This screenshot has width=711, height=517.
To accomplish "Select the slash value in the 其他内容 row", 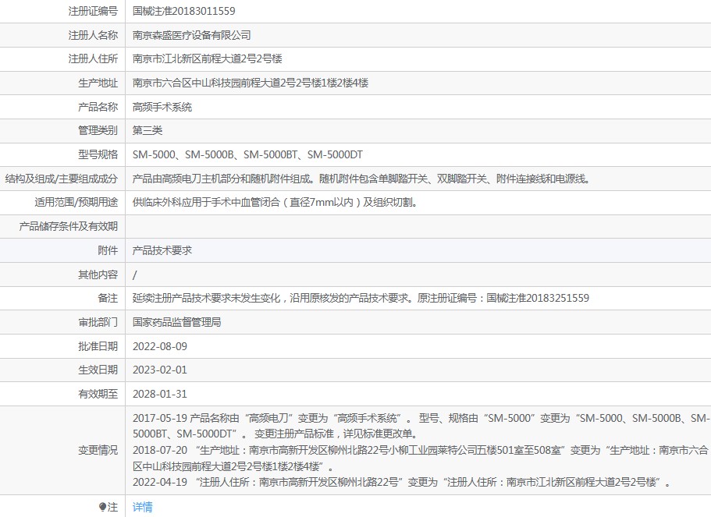I will pyautogui.click(x=135, y=274).
